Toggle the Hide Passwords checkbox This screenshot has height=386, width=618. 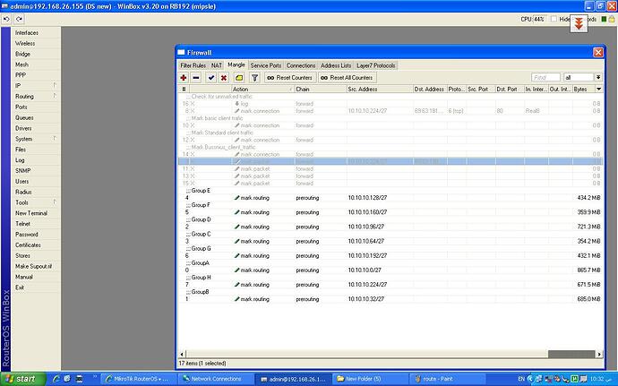pos(554,19)
